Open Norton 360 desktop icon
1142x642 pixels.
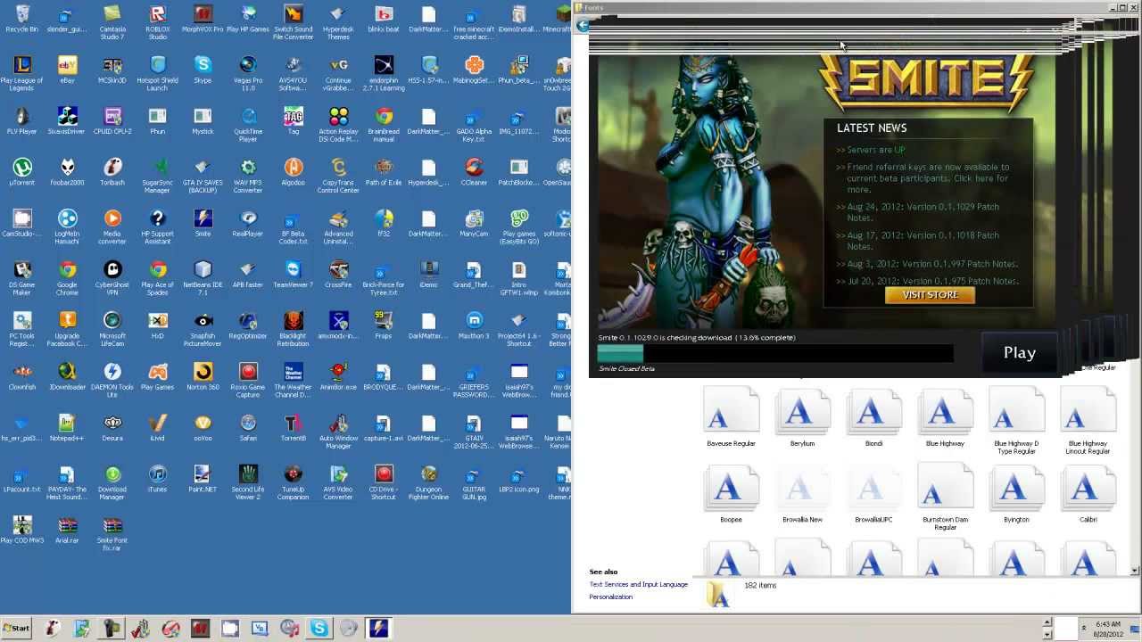203,377
